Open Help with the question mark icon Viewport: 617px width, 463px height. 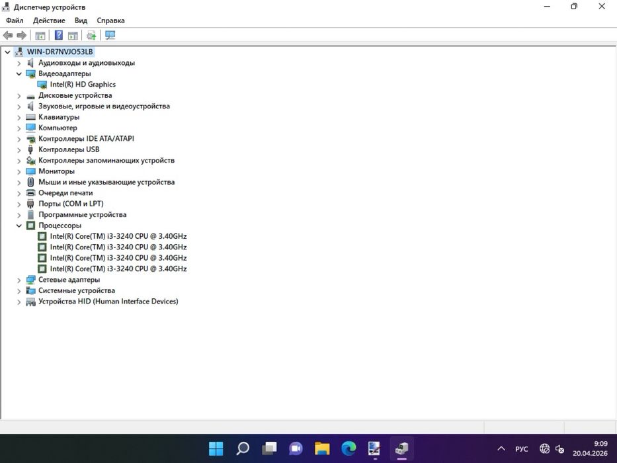click(59, 36)
